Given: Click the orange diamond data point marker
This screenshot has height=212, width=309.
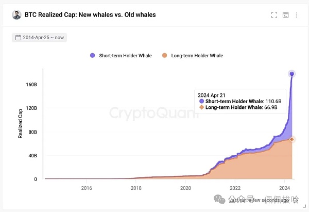Looking at the screenshot, I should click(292, 139).
